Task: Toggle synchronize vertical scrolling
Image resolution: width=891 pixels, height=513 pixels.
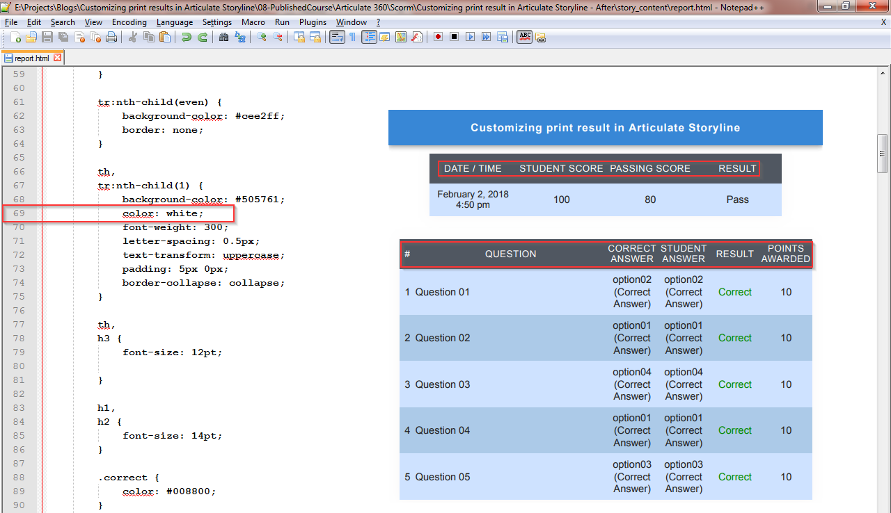Action: (x=299, y=37)
